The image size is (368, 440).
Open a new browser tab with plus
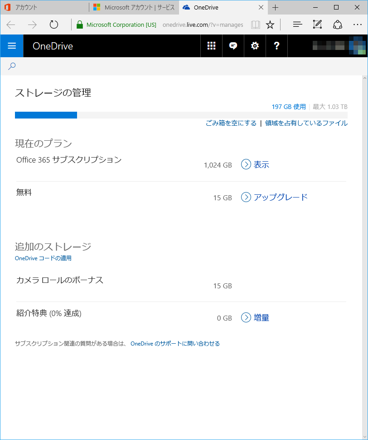pos(275,8)
